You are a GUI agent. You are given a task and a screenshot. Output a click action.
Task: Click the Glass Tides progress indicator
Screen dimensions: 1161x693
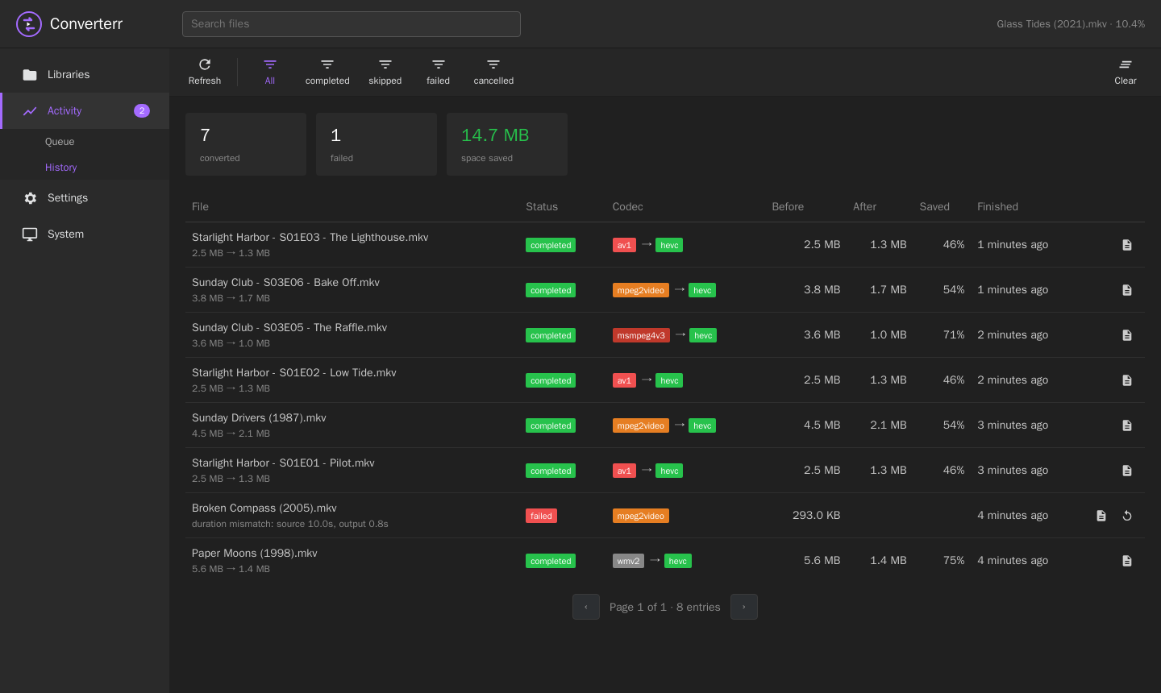pos(1071,24)
